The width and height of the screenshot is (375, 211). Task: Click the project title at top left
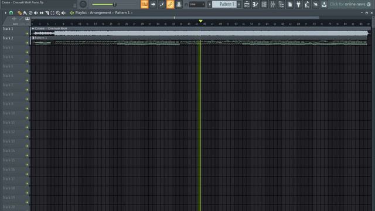pyautogui.click(x=23, y=2)
